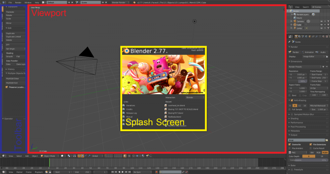Viewport: 330px width, 174px height.
Task: Toggle the Anti-Aliasing checkbox
Action: tap(292, 100)
